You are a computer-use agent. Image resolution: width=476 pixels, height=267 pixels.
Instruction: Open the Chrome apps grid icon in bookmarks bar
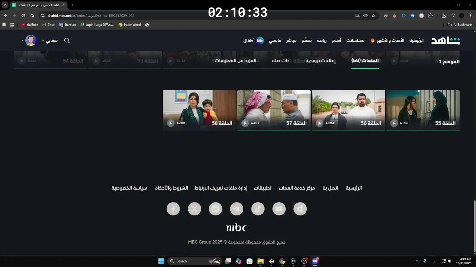point(12,25)
